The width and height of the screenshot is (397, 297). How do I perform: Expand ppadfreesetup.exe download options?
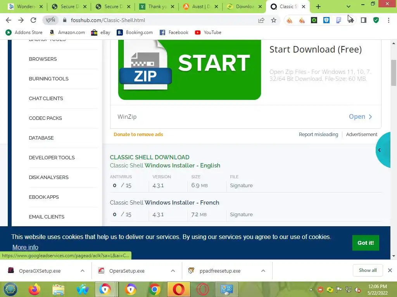coord(263,271)
